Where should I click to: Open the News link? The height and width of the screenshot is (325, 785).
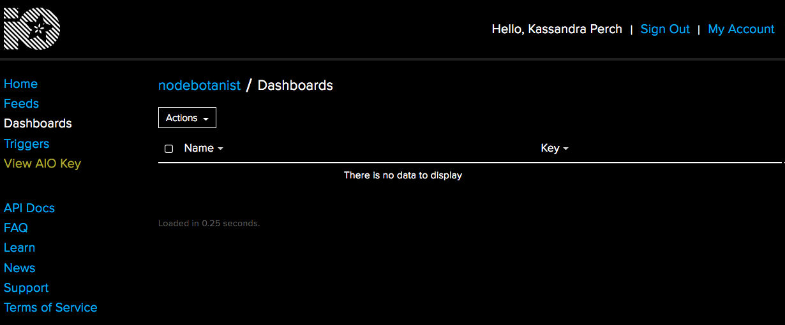(x=19, y=268)
